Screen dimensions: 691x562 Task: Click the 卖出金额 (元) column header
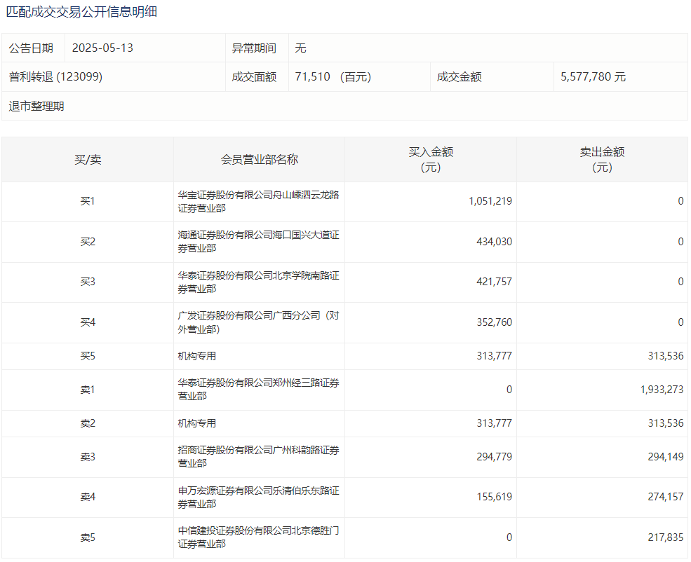coord(602,160)
